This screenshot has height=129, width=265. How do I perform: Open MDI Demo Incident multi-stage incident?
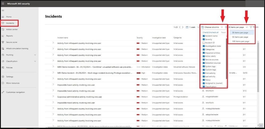pos(95,73)
